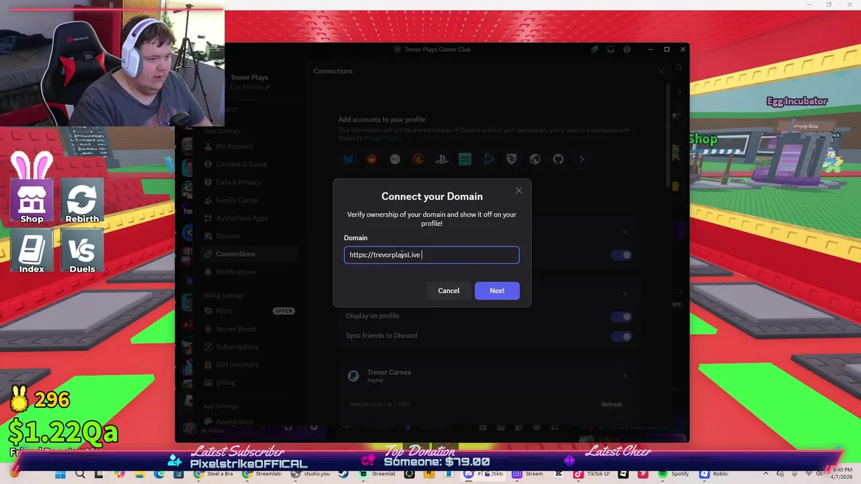Open Appearance settings
The width and height of the screenshot is (861, 484).
(x=249, y=421)
